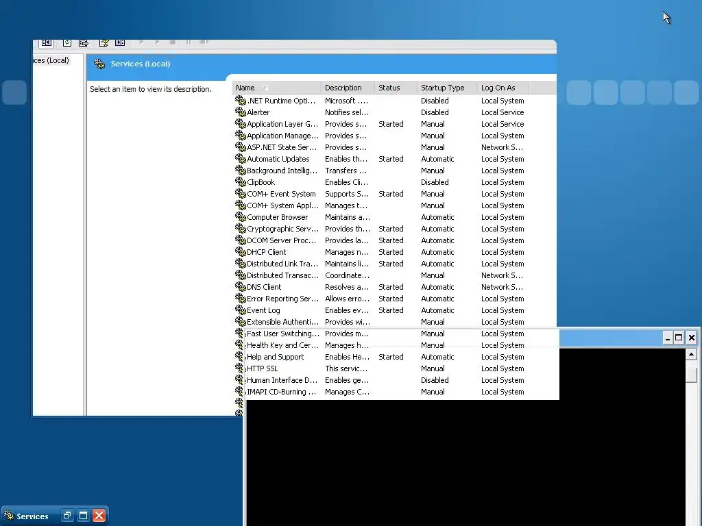The image size is (702, 526).
Task: Select the Application Manage... service row
Action: click(x=379, y=136)
